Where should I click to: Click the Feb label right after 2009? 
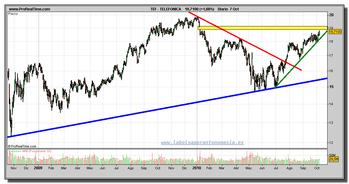click(51, 168)
